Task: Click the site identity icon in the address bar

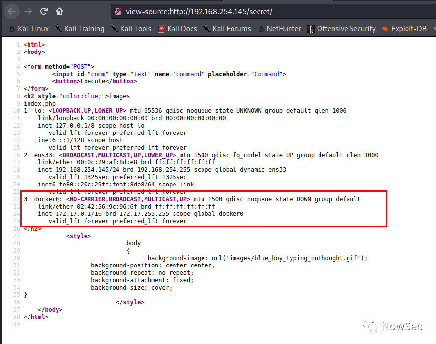Action: [117, 11]
